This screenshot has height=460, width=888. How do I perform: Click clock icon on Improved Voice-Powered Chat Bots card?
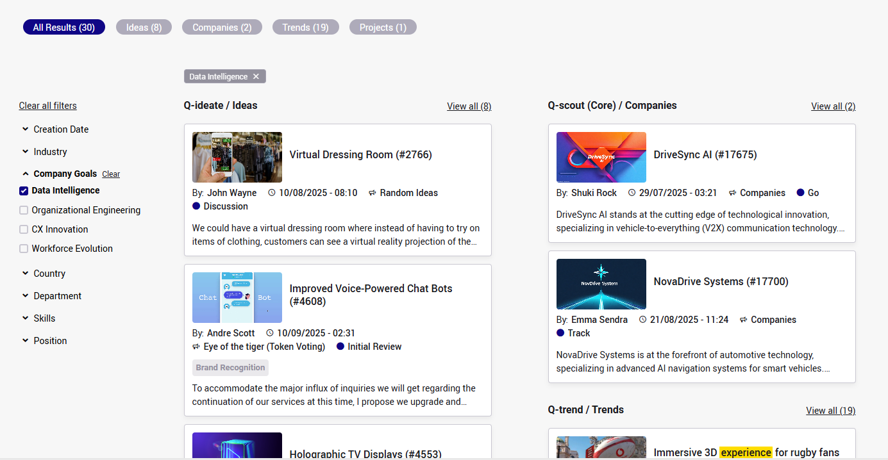pos(270,333)
